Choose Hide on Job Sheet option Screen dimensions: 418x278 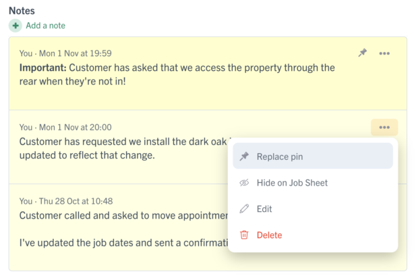[313, 183]
